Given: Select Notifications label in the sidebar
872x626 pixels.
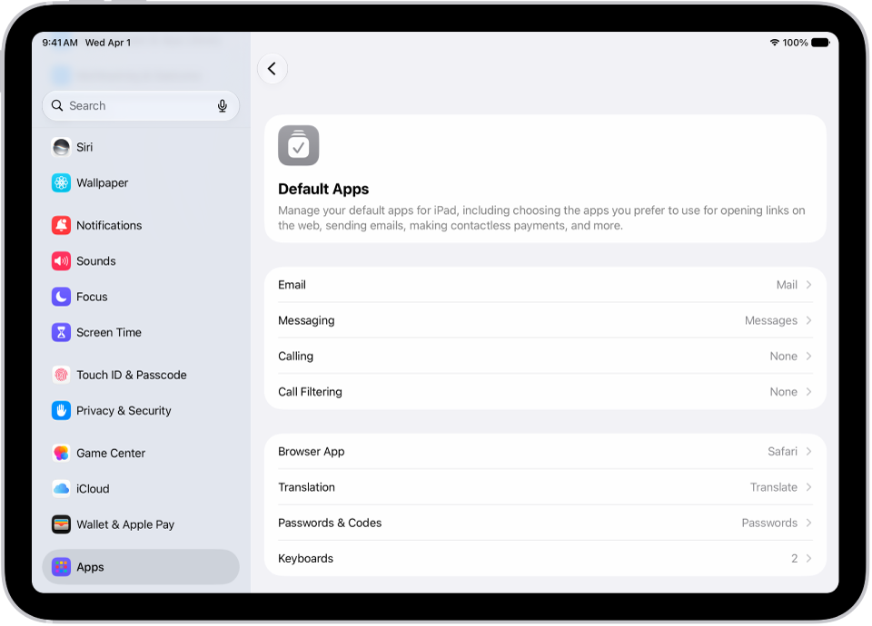Looking at the screenshot, I should point(109,226).
